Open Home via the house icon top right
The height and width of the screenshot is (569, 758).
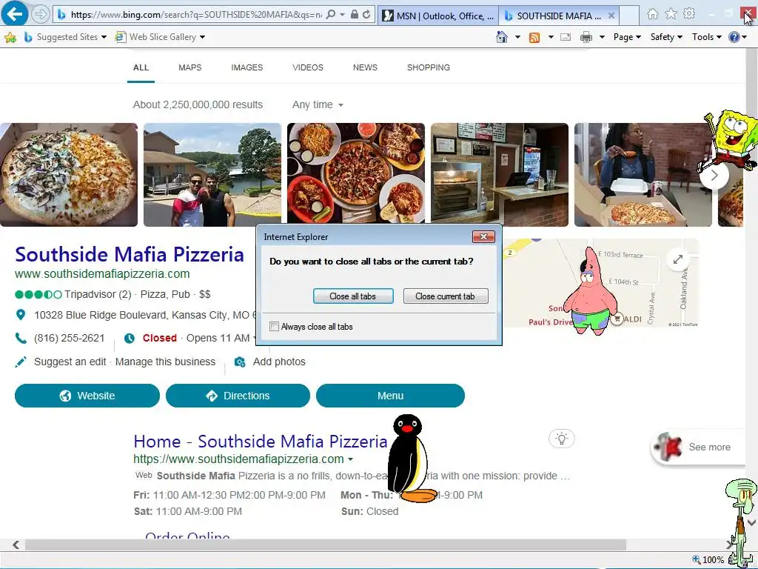click(653, 14)
